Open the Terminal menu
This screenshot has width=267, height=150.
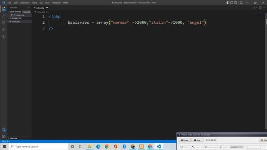click(56, 3)
